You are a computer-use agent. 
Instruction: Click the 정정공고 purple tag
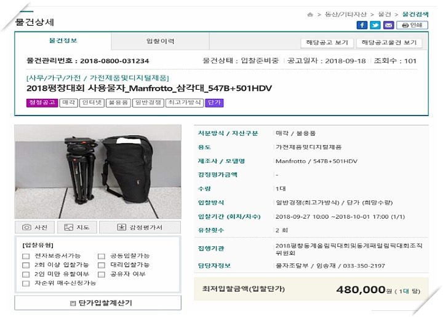pyautogui.click(x=42, y=103)
